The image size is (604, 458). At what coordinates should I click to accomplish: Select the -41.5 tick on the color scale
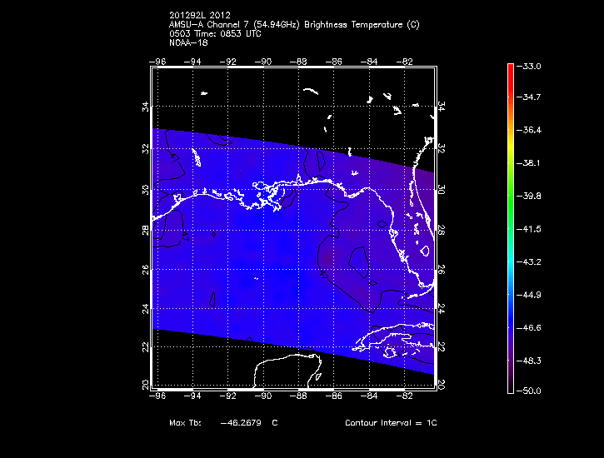click(x=528, y=229)
